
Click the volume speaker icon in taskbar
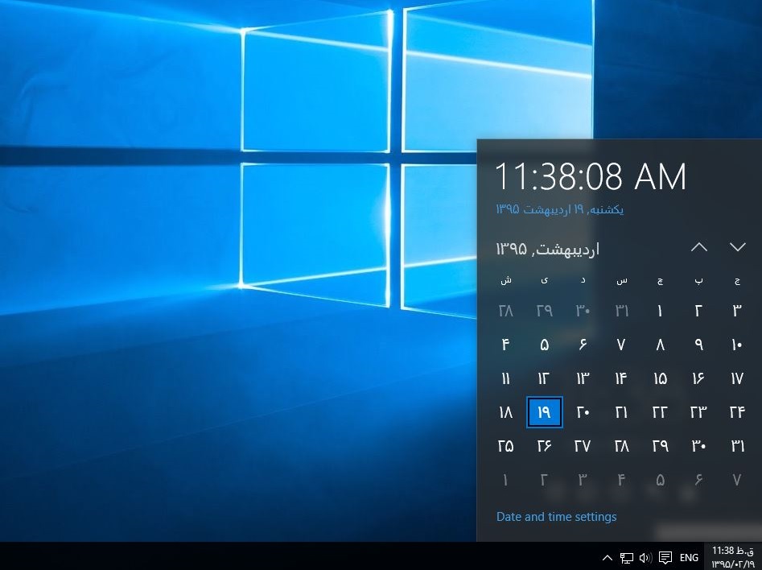click(645, 557)
